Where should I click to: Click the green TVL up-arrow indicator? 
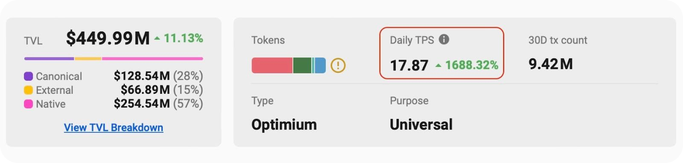click(x=157, y=38)
